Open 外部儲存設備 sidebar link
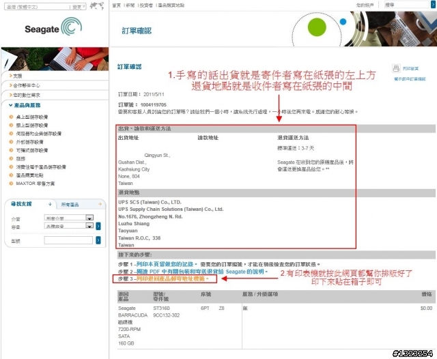The width and height of the screenshot is (437, 359). pyautogui.click(x=29, y=142)
